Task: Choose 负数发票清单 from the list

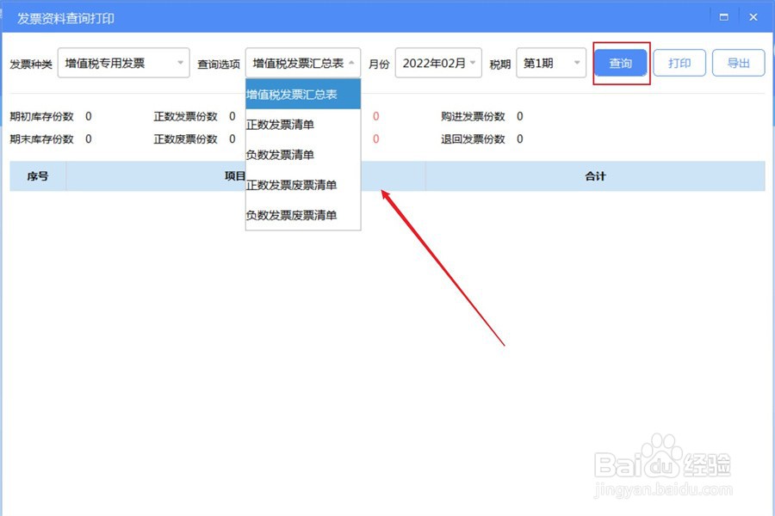Action: click(x=303, y=155)
